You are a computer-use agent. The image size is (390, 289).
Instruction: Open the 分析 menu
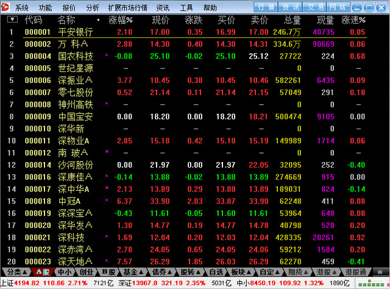click(x=93, y=8)
